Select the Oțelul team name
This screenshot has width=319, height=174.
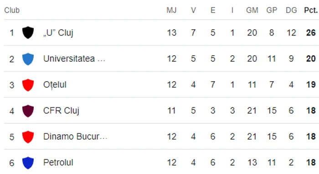[55, 85]
